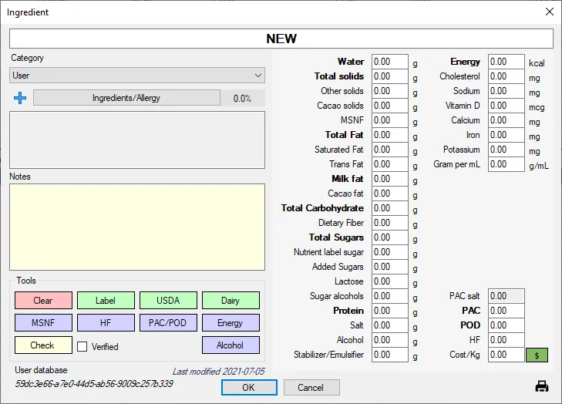The width and height of the screenshot is (562, 404).
Task: Click the Iron value field
Action: 506,135
